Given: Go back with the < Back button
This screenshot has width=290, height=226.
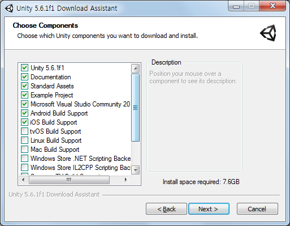Looking at the screenshot, I should [166, 209].
